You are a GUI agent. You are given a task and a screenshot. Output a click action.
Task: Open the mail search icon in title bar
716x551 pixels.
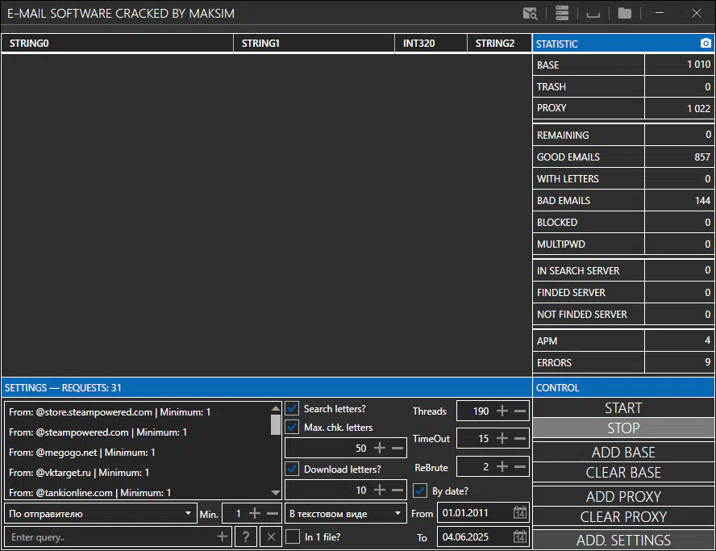(x=530, y=13)
